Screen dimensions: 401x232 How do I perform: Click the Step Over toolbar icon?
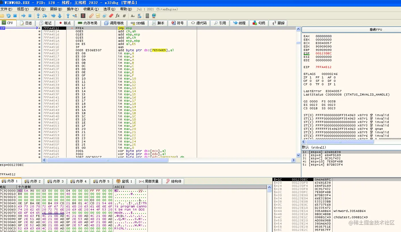click(45, 16)
